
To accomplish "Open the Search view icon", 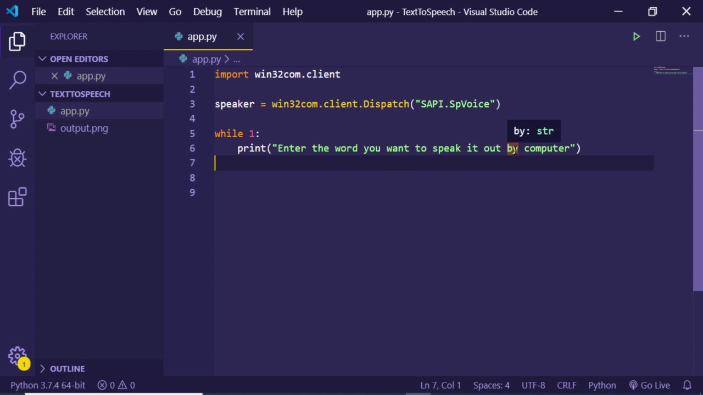I will tap(17, 80).
